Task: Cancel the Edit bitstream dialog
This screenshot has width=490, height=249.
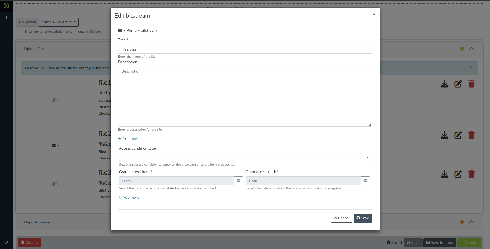Action: click(x=341, y=218)
